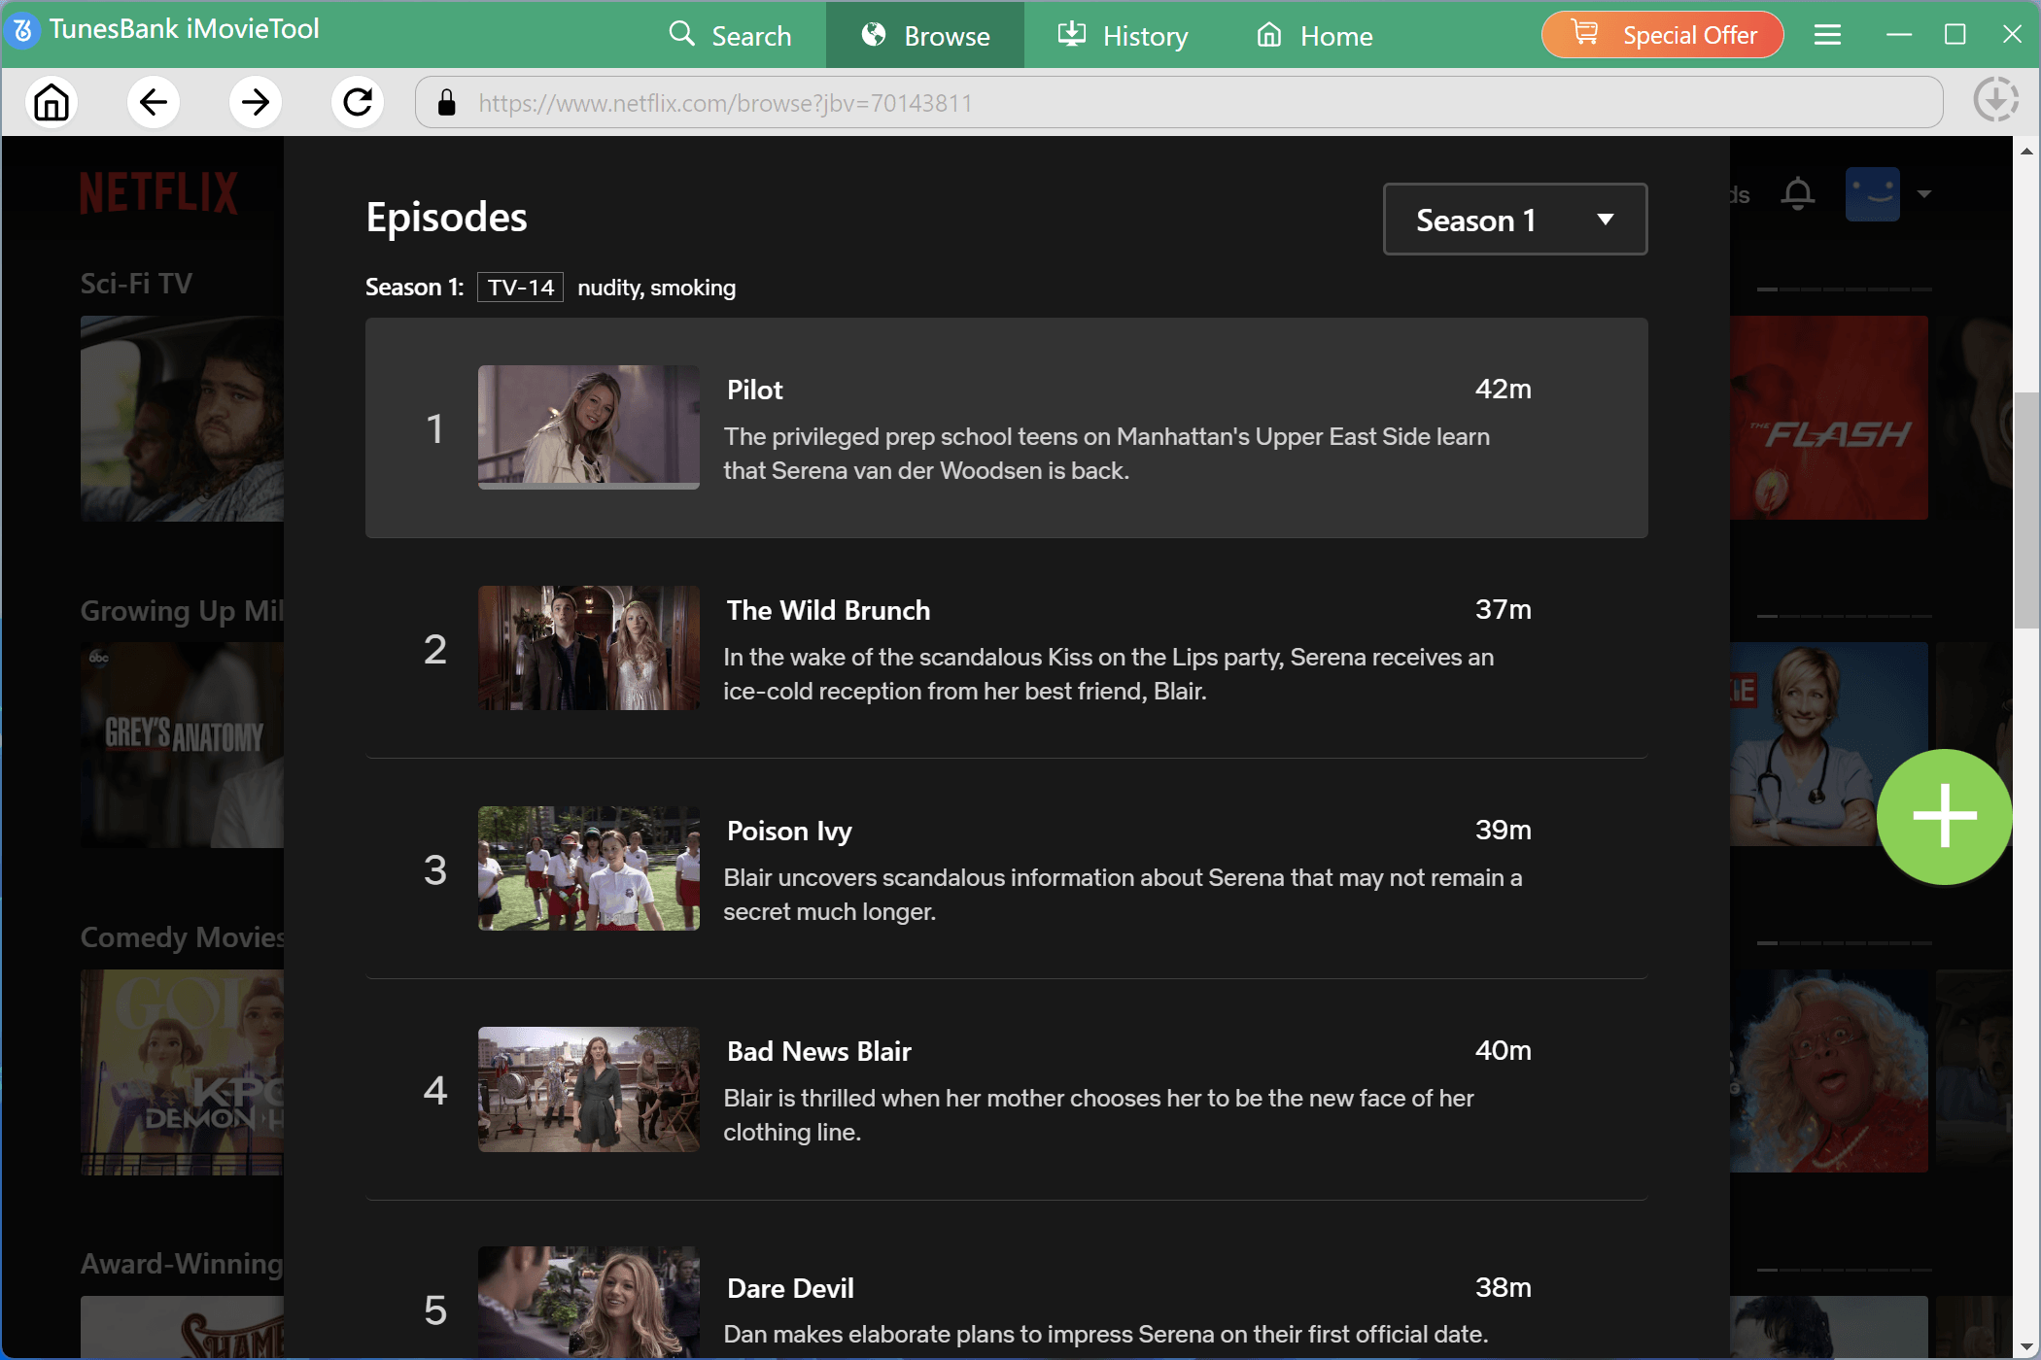The image size is (2041, 1360).
Task: Click the download circle icon
Action: tap(1995, 101)
